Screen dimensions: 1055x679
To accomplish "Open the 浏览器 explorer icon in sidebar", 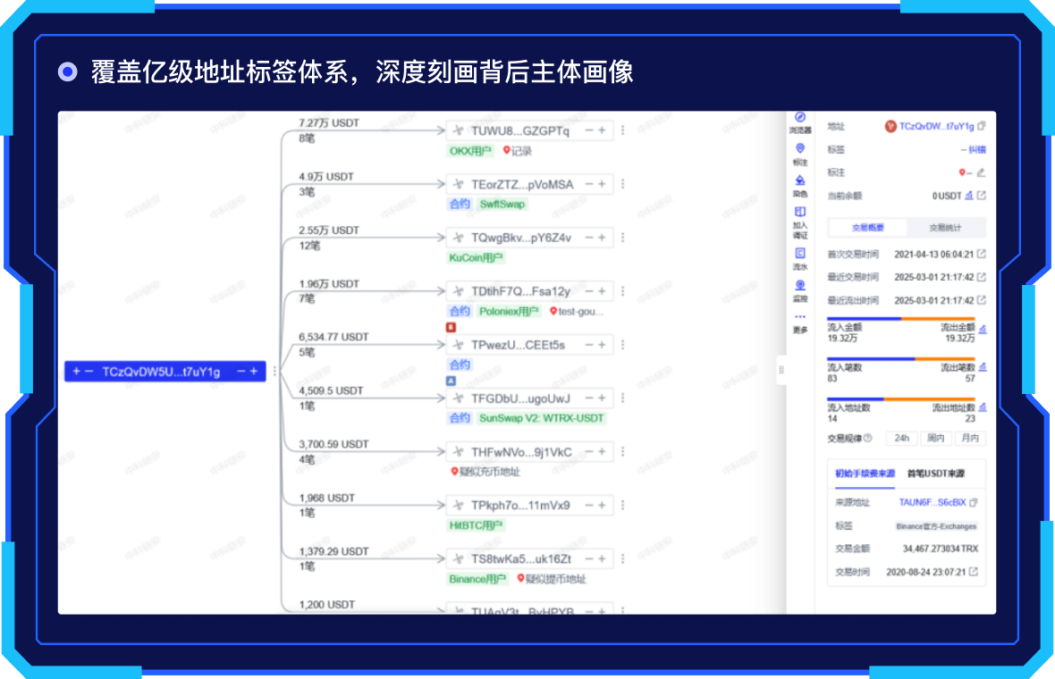I will (800, 118).
